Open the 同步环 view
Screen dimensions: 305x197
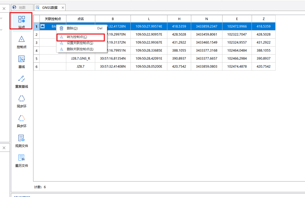click(x=21, y=101)
